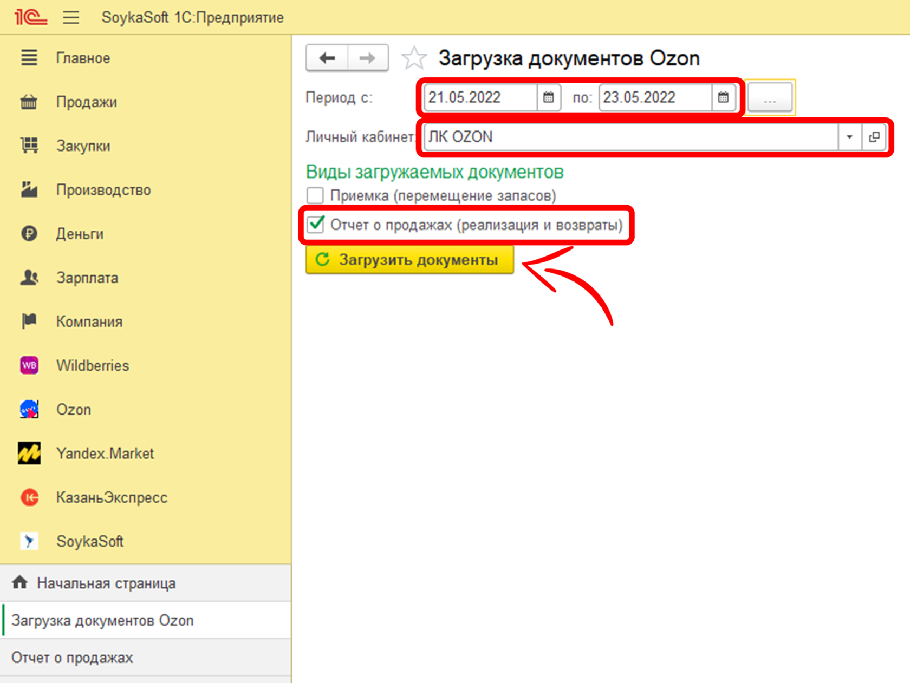Click the Деньги ruble coin icon

(29, 233)
